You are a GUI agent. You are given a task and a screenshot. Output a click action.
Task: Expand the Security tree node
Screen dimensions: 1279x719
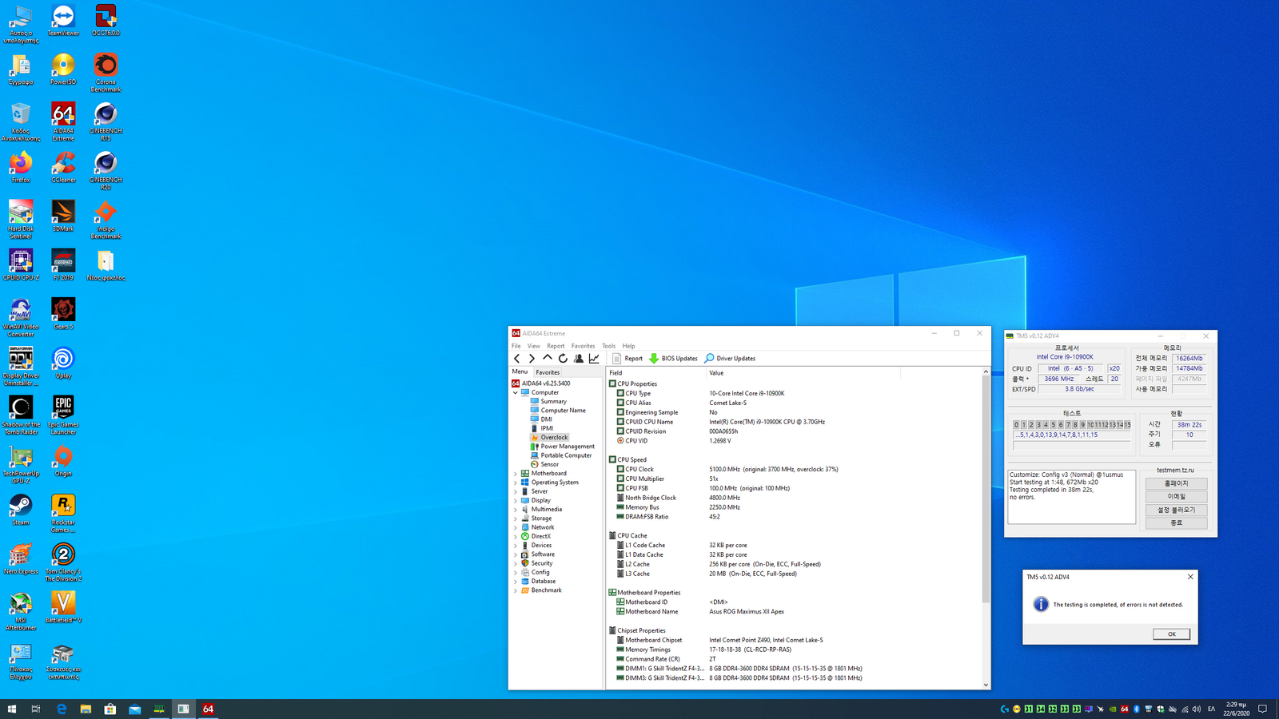[516, 563]
